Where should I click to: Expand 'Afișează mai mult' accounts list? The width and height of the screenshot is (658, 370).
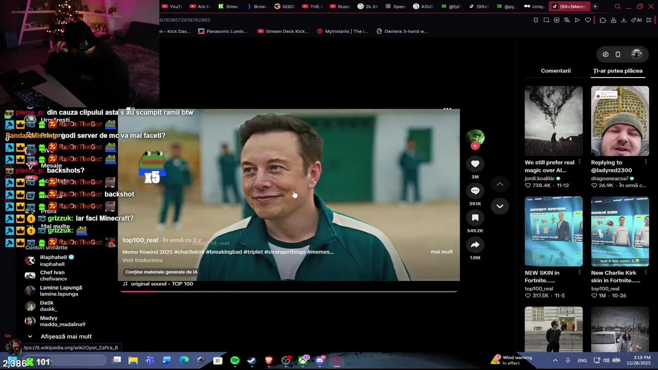click(61, 337)
